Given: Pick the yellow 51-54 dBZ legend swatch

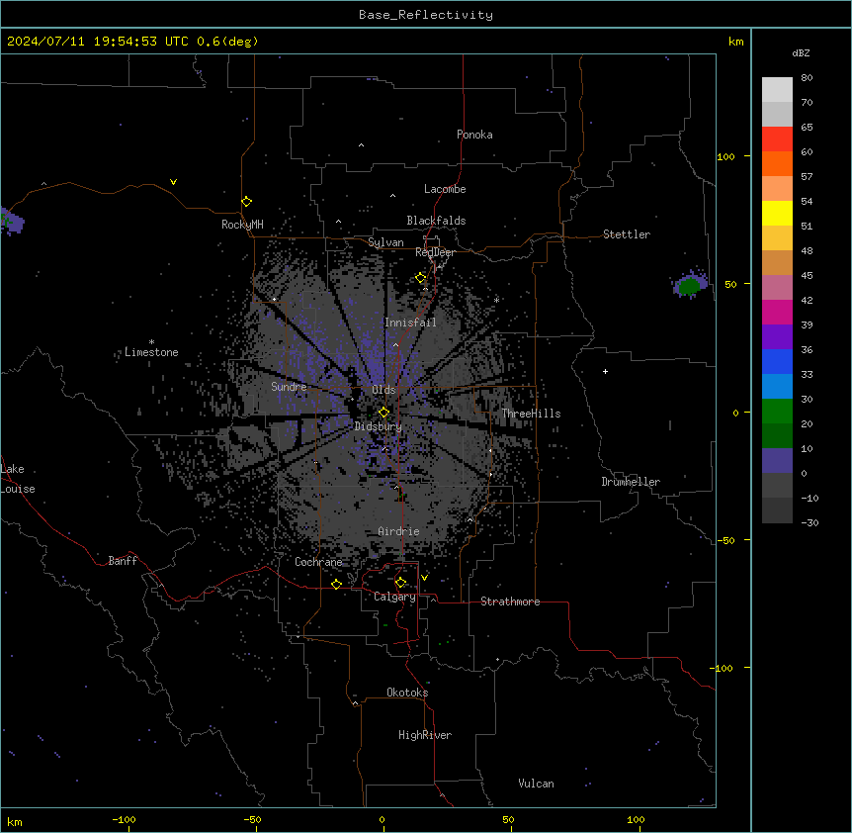Looking at the screenshot, I should coord(777,213).
